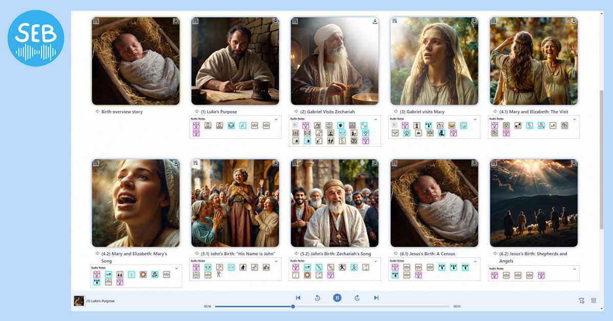Skip to the next audio track
Viewport: 613px width, 321px height.
tap(376, 297)
